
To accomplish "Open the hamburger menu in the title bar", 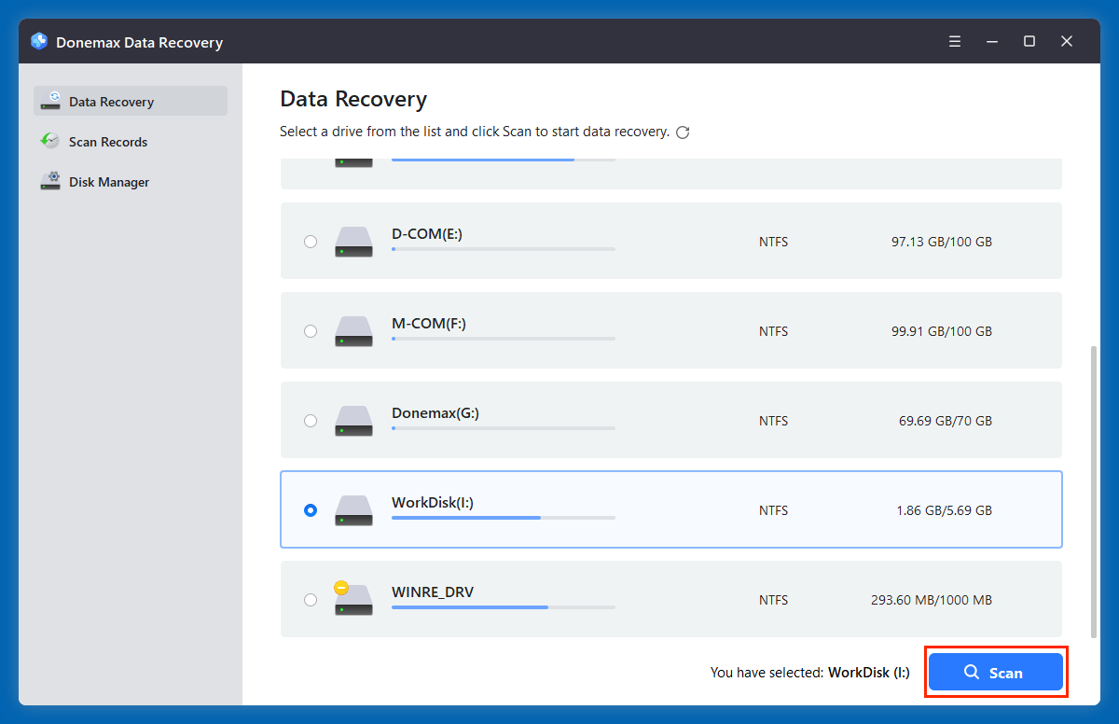I will 955,41.
